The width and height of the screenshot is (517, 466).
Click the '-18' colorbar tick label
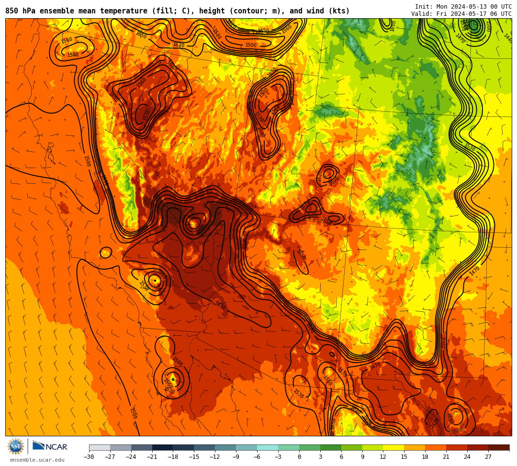[x=173, y=457]
